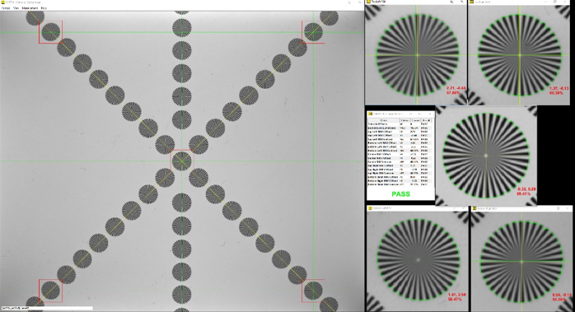The height and width of the screenshot is (312, 575).
Task: Click the green PASS result label
Action: click(401, 194)
